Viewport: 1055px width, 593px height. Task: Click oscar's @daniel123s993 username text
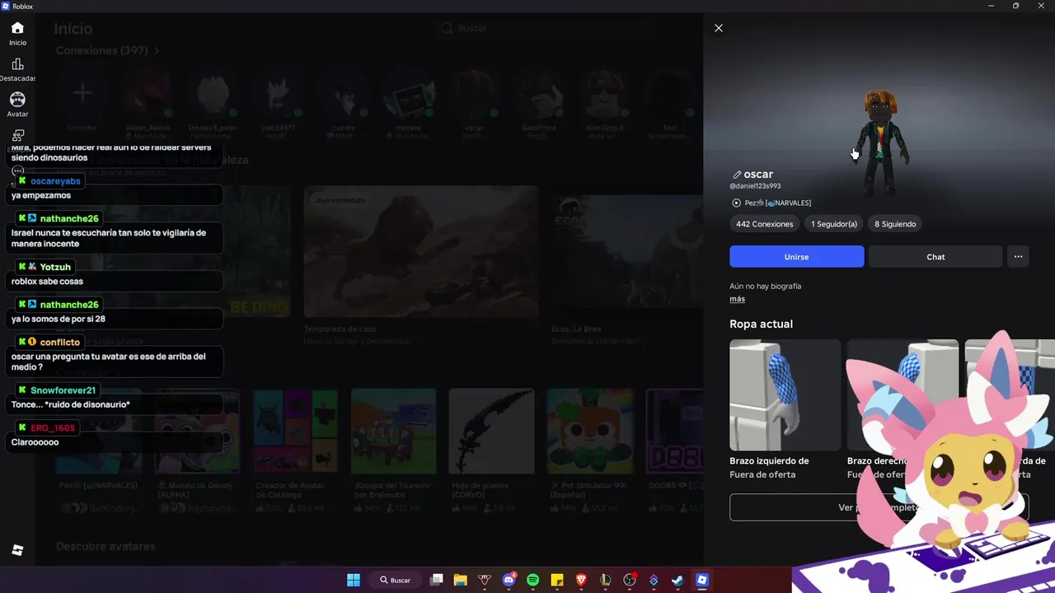pyautogui.click(x=755, y=186)
